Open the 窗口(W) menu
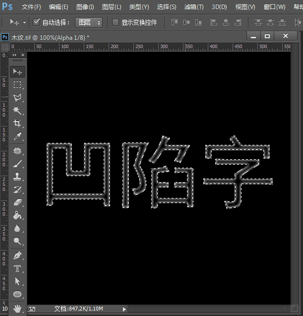Viewport: 303px width, 316px height. [x=274, y=7]
